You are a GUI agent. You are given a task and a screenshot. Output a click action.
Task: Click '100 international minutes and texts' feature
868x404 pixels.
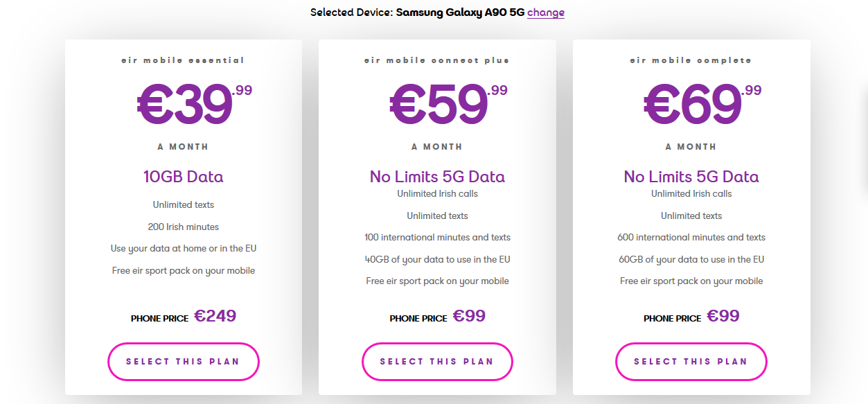[437, 237]
